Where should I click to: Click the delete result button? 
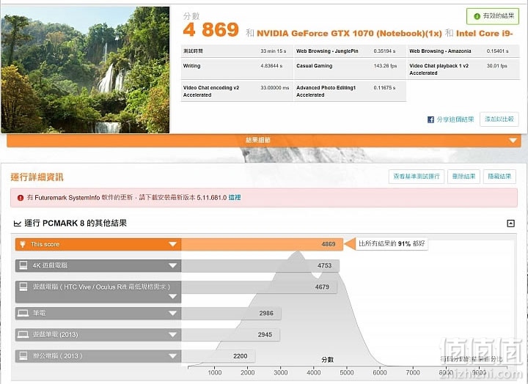pos(463,177)
